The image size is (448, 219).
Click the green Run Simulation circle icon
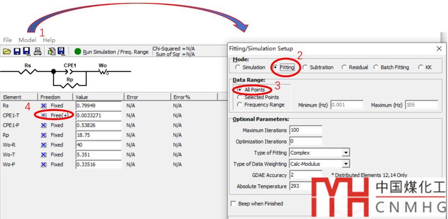(78, 51)
